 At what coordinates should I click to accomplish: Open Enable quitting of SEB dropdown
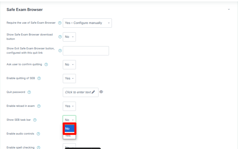(69, 79)
